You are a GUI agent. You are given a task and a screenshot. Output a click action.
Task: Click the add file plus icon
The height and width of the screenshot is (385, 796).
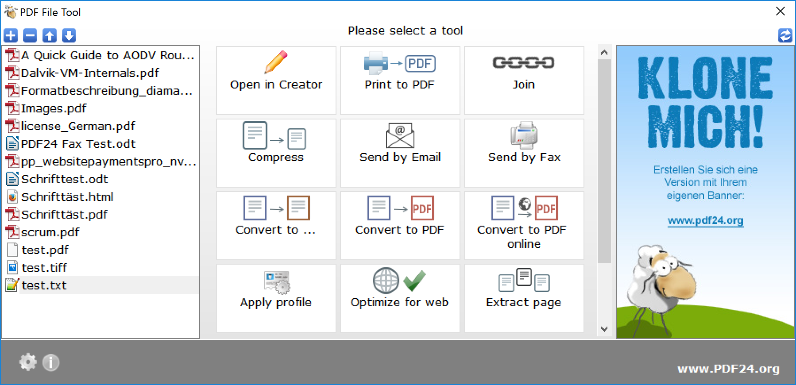click(11, 35)
